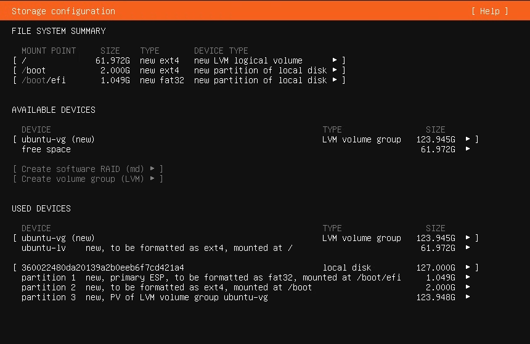Select partition 3 PV of ubuntu-vg
Screen dimensions: 530x344
click(x=246, y=297)
